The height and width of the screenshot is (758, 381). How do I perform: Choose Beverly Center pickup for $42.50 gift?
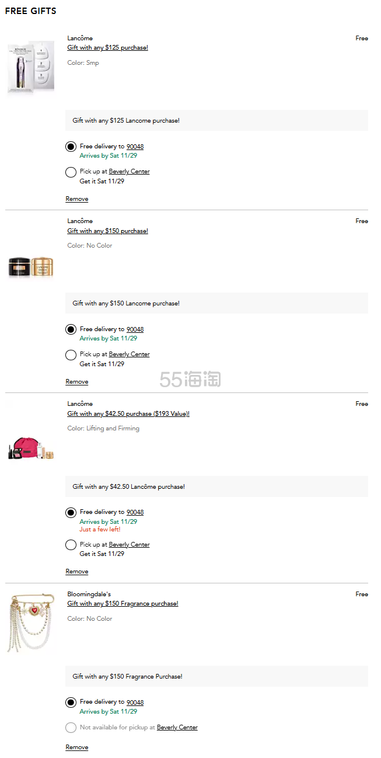pyautogui.click(x=71, y=545)
